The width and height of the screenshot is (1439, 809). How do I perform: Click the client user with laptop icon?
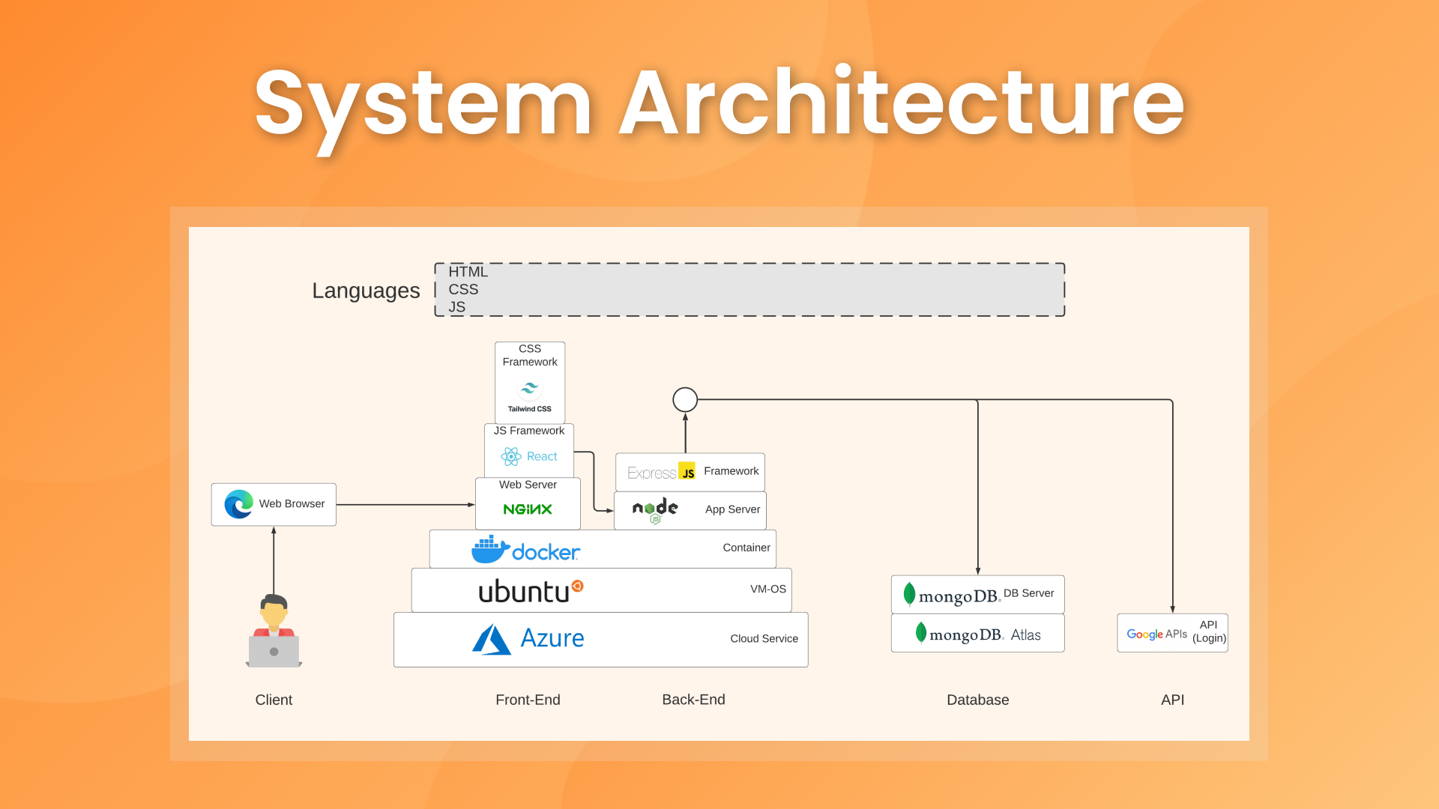click(x=274, y=631)
